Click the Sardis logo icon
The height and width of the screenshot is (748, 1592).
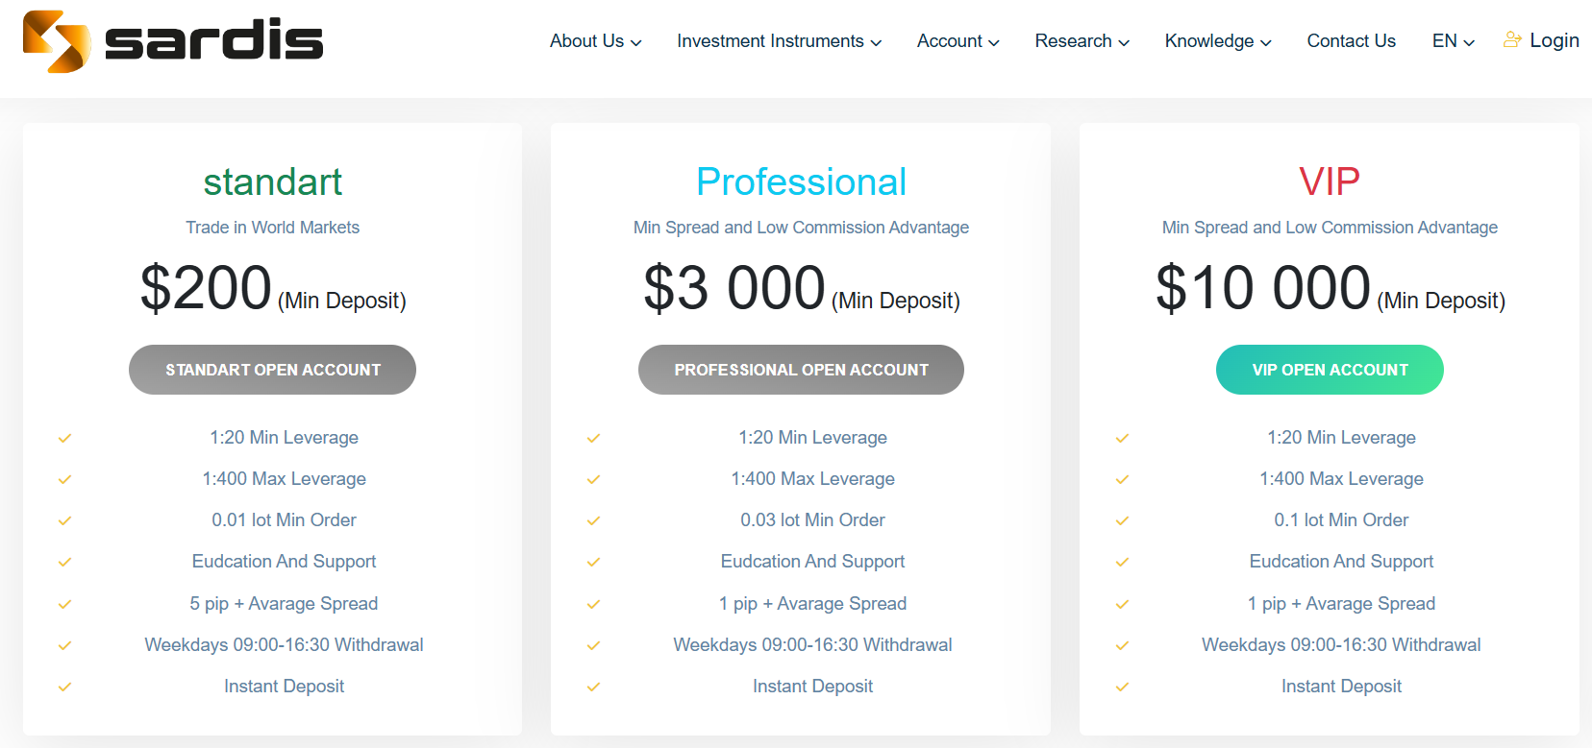56,41
